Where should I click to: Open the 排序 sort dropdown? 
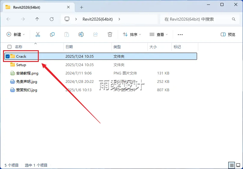point(132,34)
